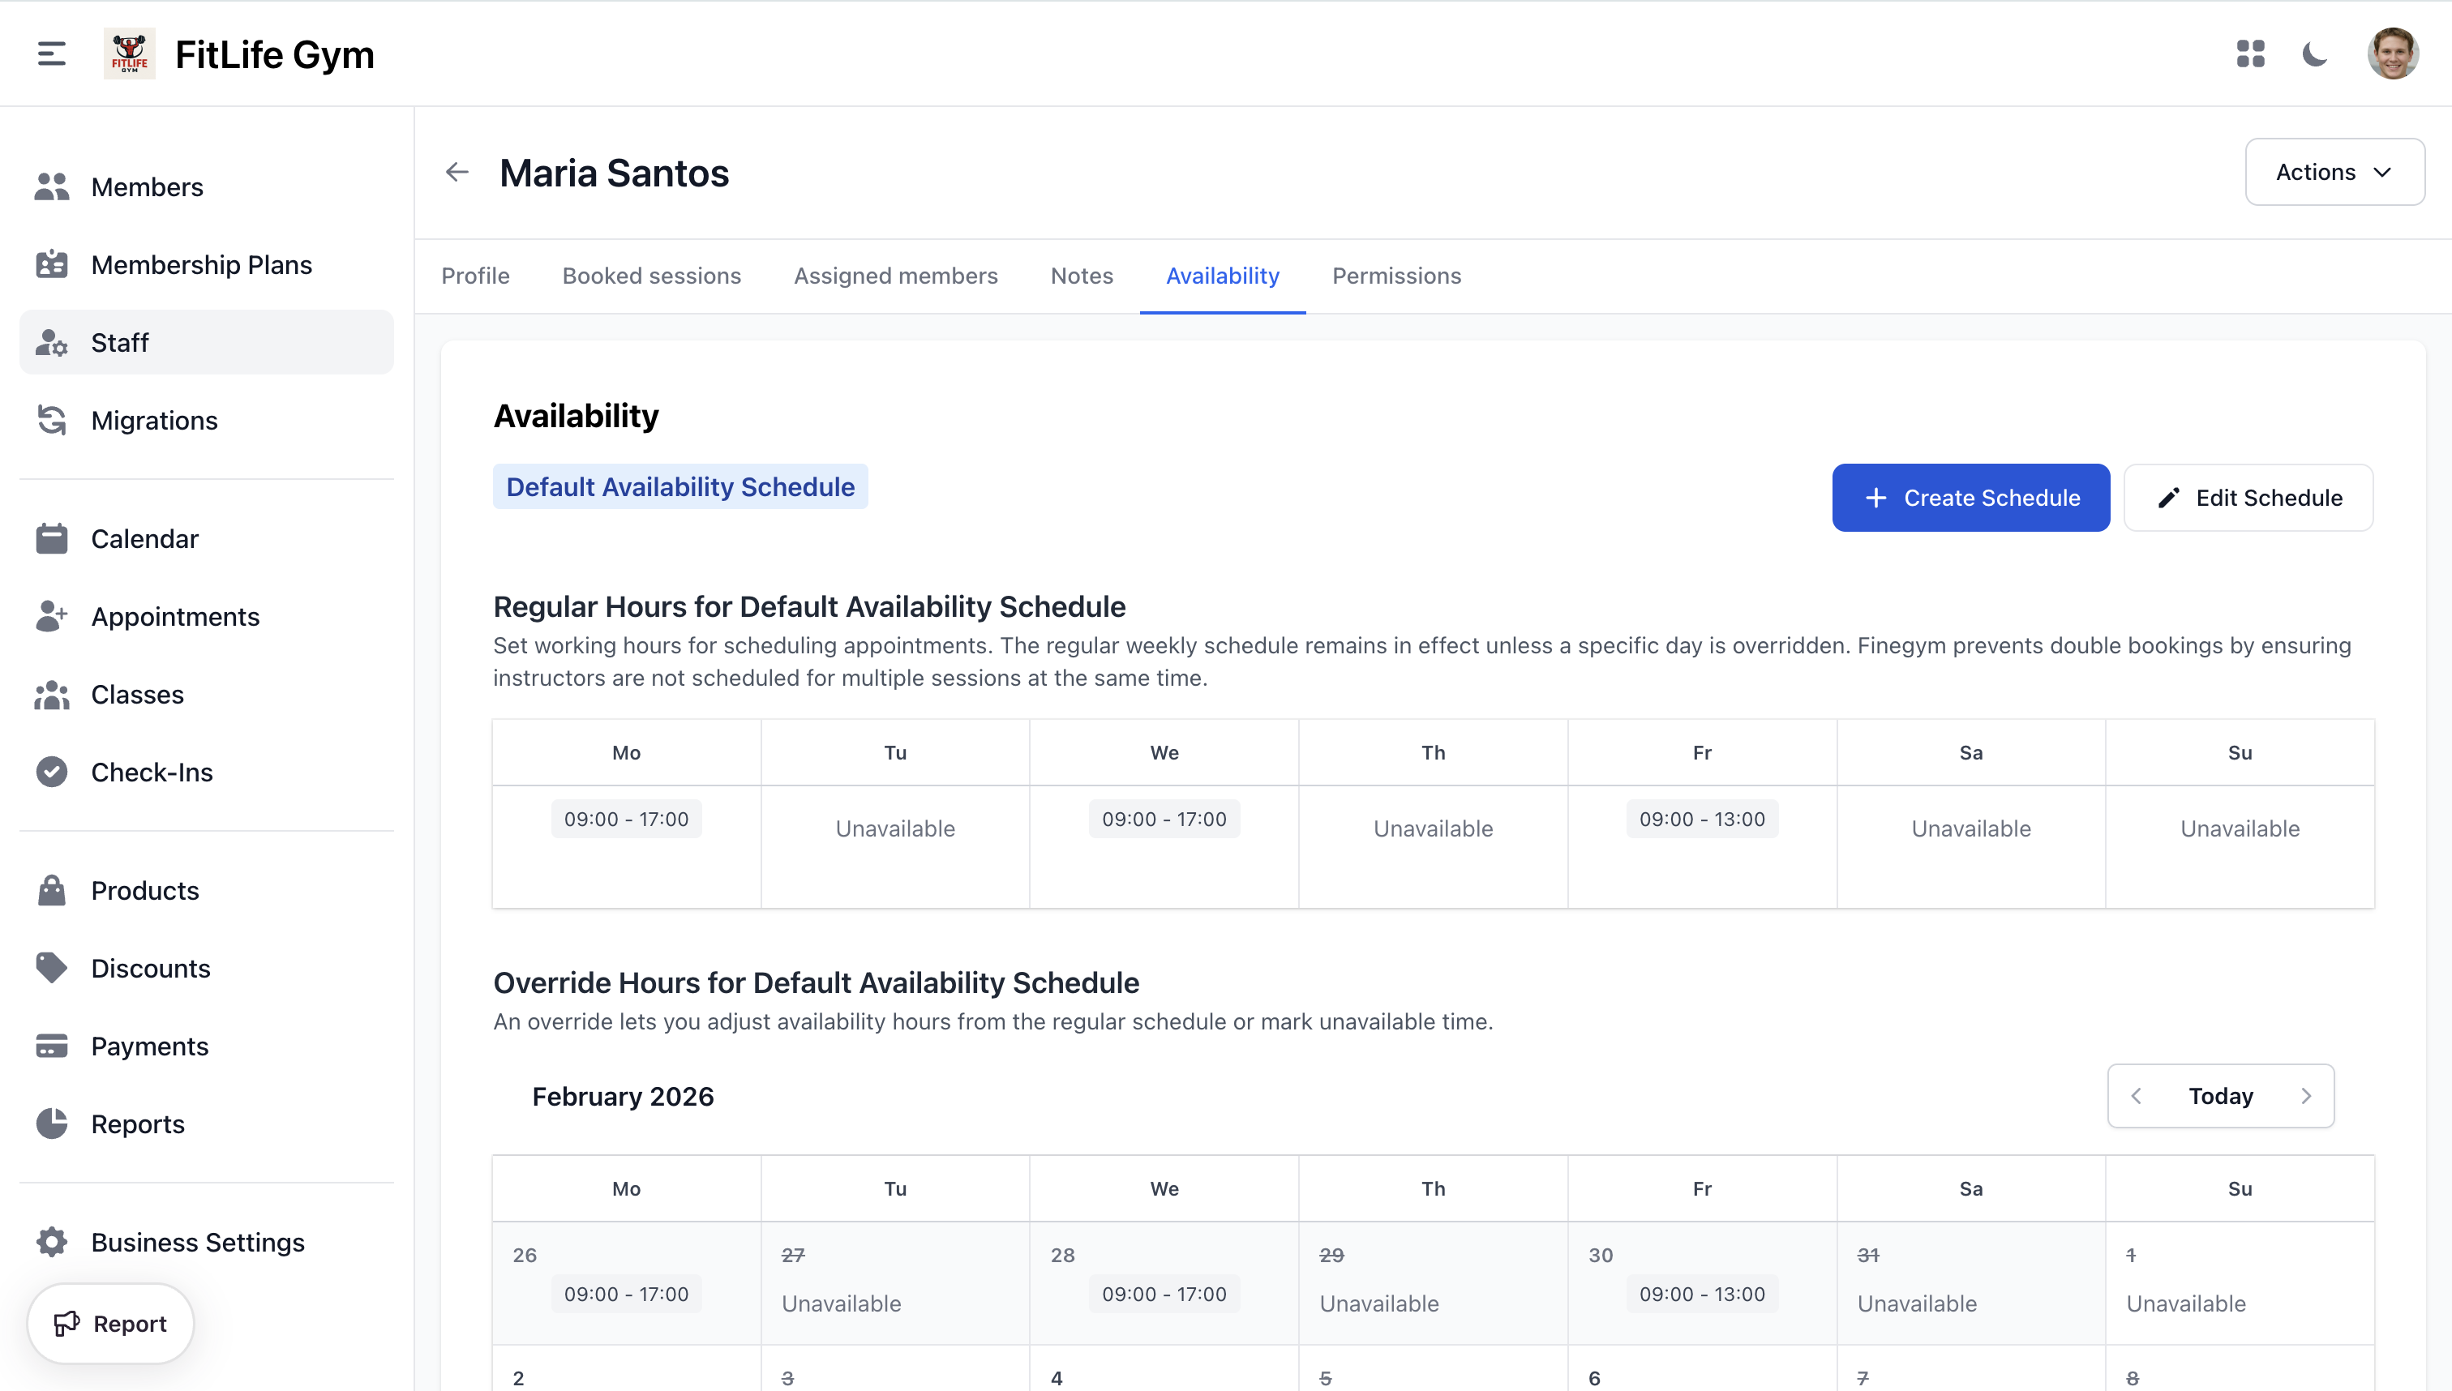Open Members from the sidebar
This screenshot has height=1391, width=2452.
coord(146,187)
